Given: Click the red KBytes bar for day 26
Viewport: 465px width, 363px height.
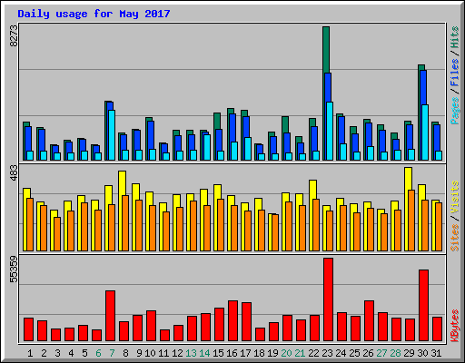Looking at the screenshot, I should (369, 321).
